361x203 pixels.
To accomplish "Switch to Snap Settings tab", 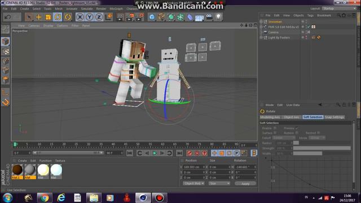I will [334, 117].
